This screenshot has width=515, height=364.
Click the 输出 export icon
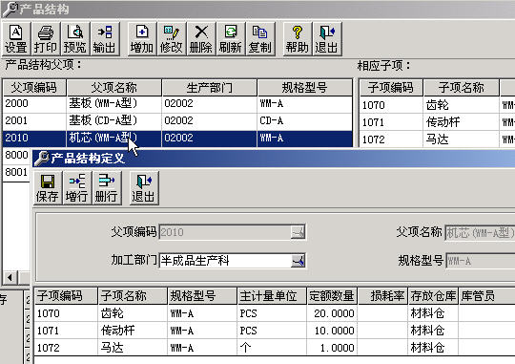pyautogui.click(x=105, y=39)
